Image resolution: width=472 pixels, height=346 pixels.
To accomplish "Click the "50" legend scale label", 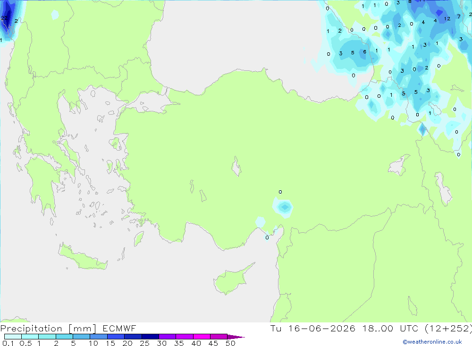I will tap(230, 343).
